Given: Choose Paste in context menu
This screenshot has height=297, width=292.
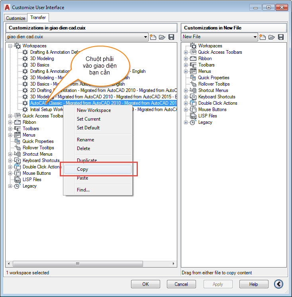Looking at the screenshot, I should pos(98,178).
